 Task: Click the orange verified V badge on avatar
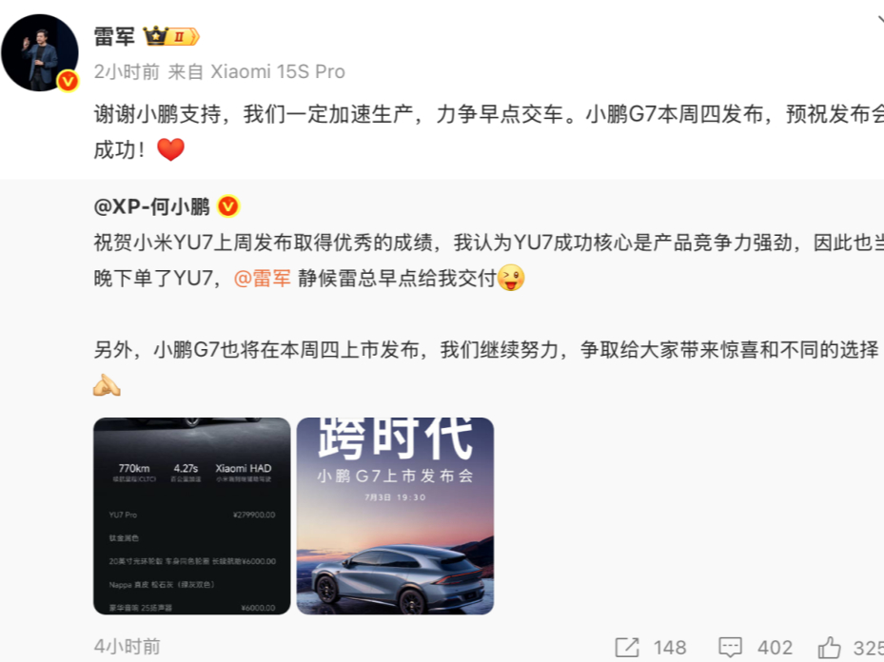[68, 81]
